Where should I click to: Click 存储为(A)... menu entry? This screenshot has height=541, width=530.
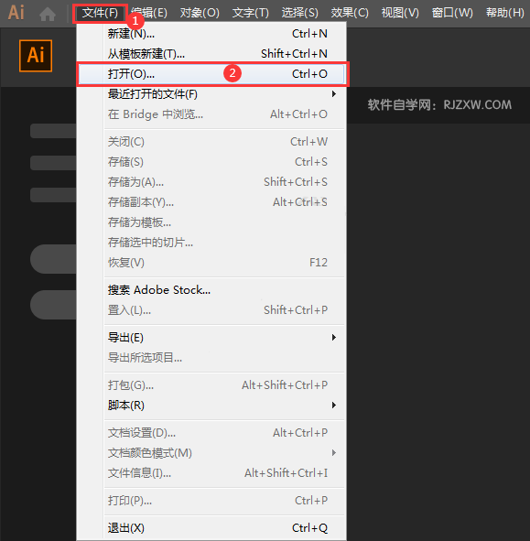coord(211,182)
